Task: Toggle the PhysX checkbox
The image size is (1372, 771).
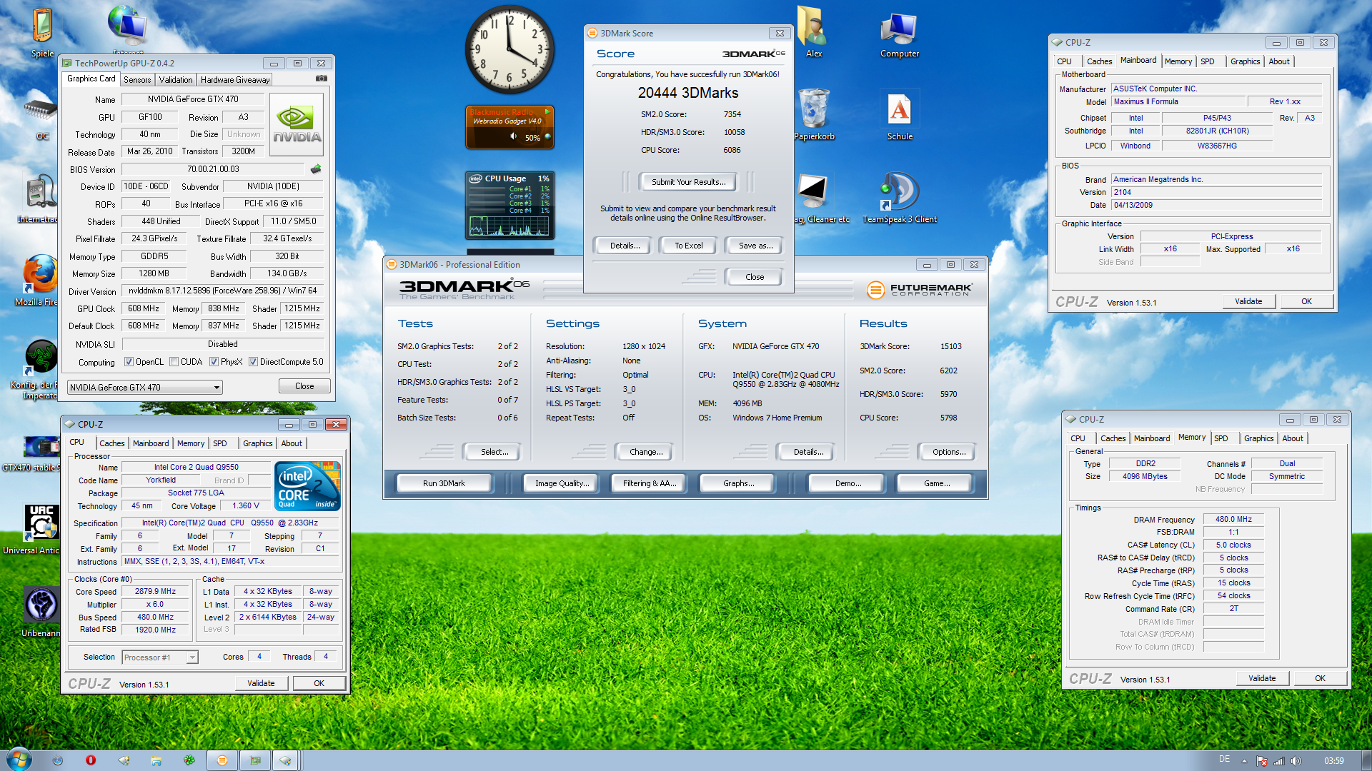Action: 214,362
